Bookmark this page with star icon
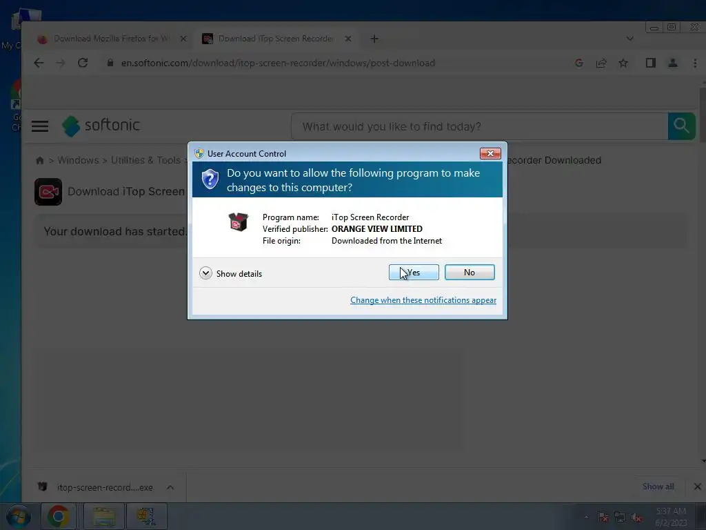The width and height of the screenshot is (706, 530). 623,63
